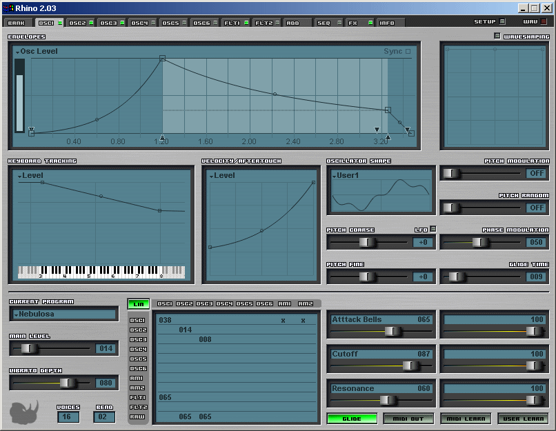Toggle the OSC1 enable LED

[x=60, y=23]
